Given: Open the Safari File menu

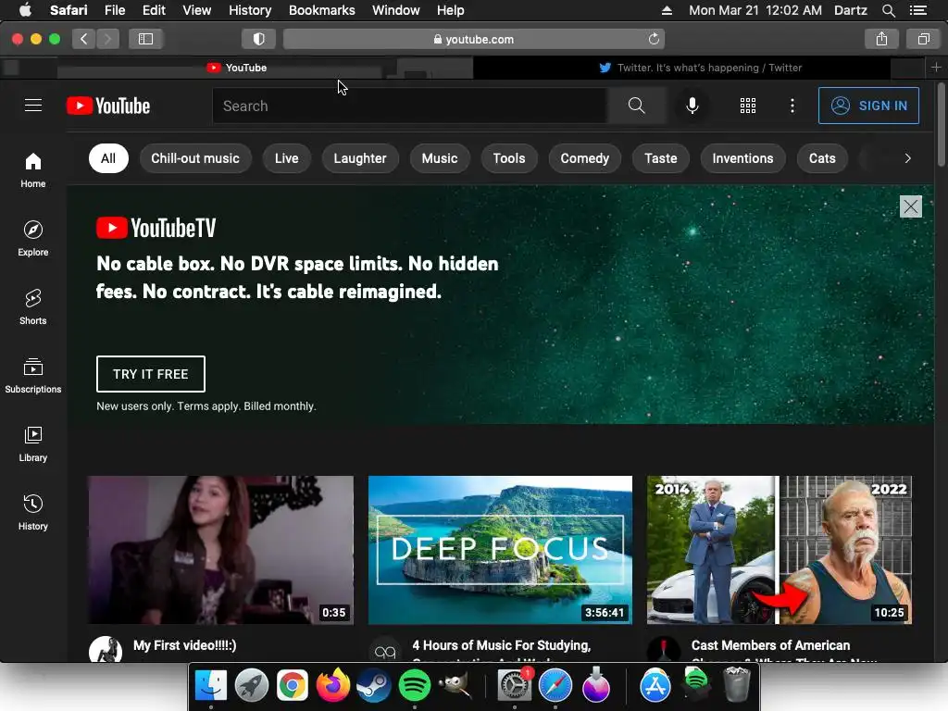Looking at the screenshot, I should [x=114, y=10].
